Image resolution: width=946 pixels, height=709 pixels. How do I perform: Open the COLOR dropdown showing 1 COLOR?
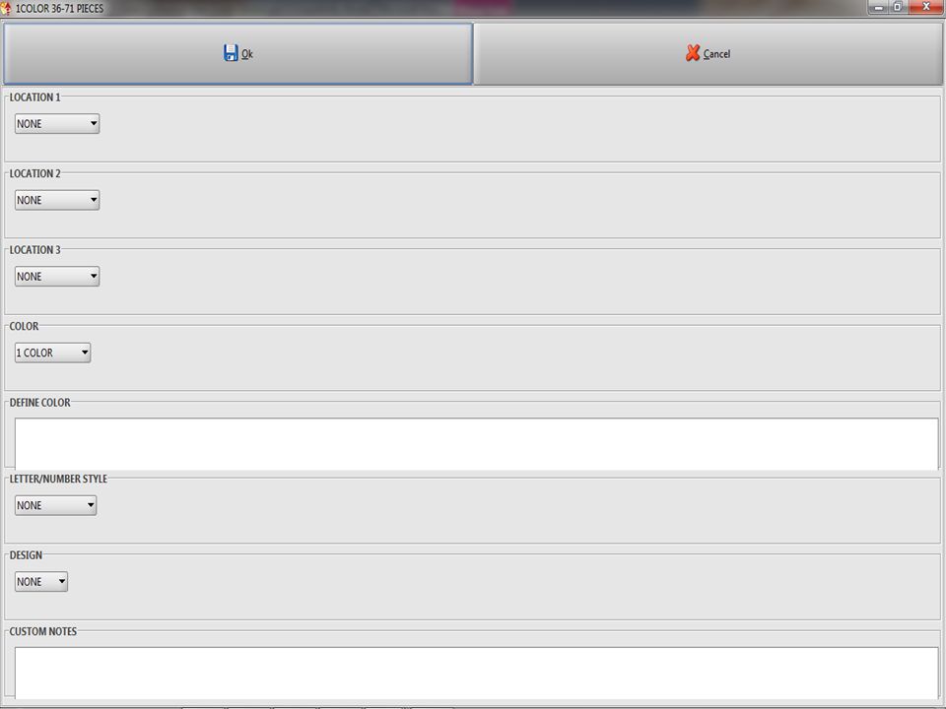point(52,353)
